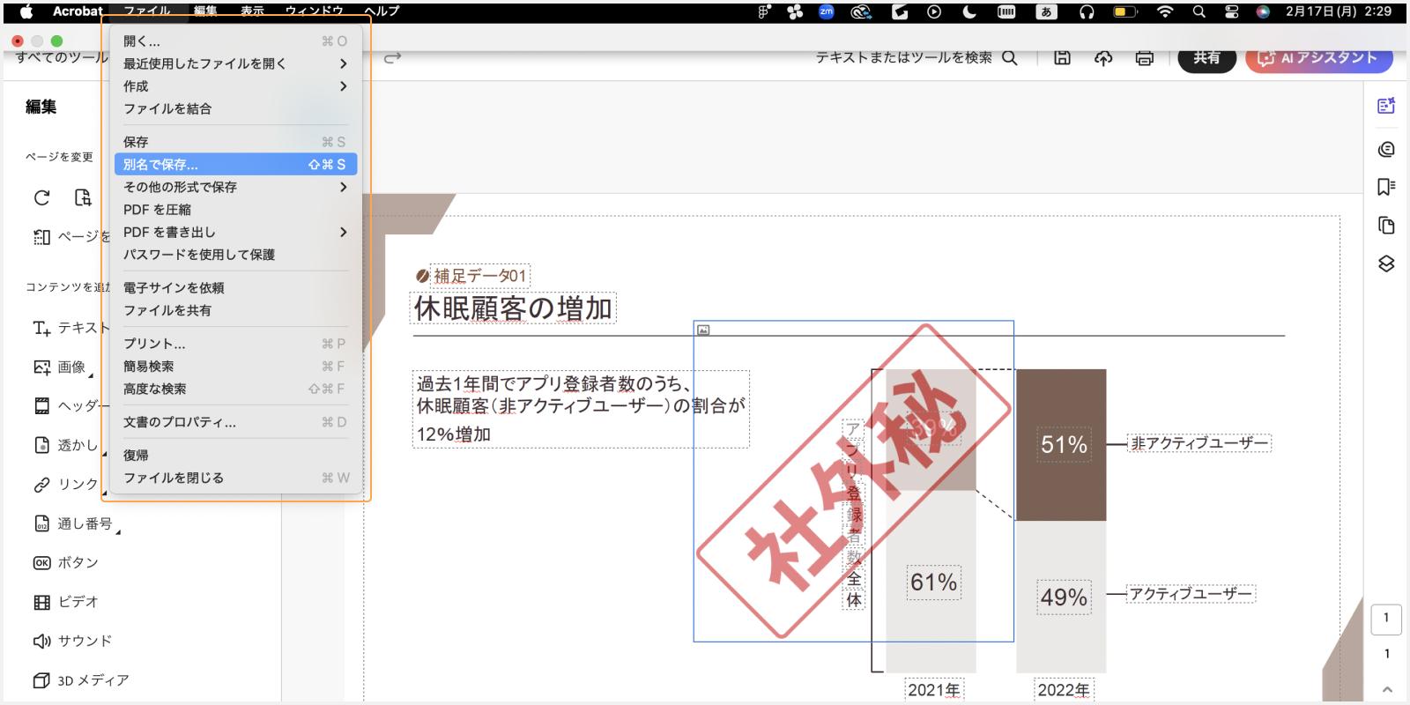
Task: Select プリント... in the file menu
Action: (x=235, y=344)
